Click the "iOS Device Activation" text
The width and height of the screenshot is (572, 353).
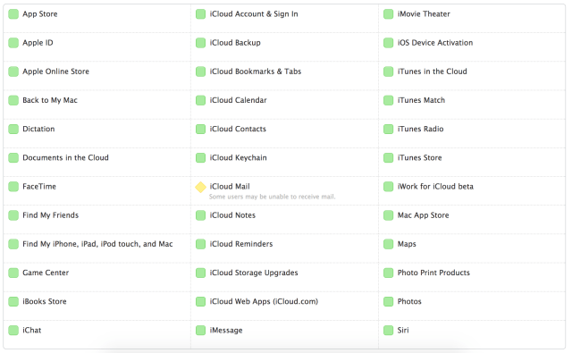(x=435, y=43)
